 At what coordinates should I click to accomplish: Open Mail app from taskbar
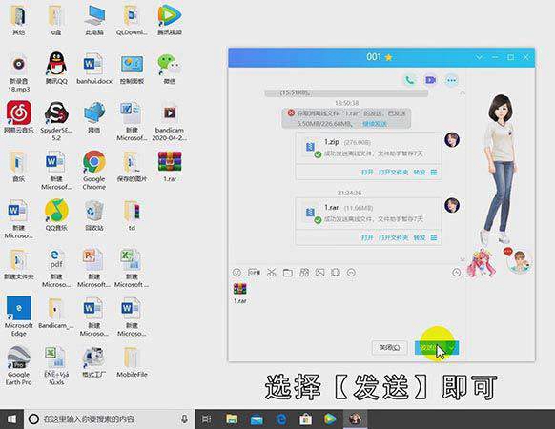coord(257,419)
